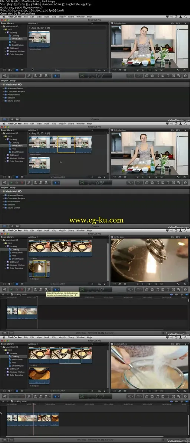Screen dimensions: 190x443
Task: Toggle loop playback under the viewer above timecode 15:17
Action: tap(185, 70)
